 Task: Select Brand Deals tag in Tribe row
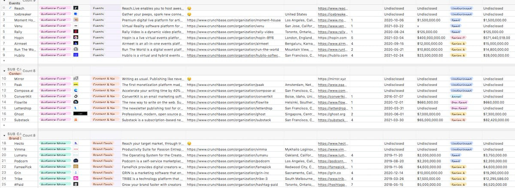[x=103, y=178]
